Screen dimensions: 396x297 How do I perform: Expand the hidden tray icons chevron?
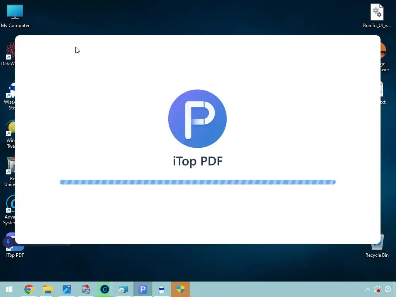[368, 289]
